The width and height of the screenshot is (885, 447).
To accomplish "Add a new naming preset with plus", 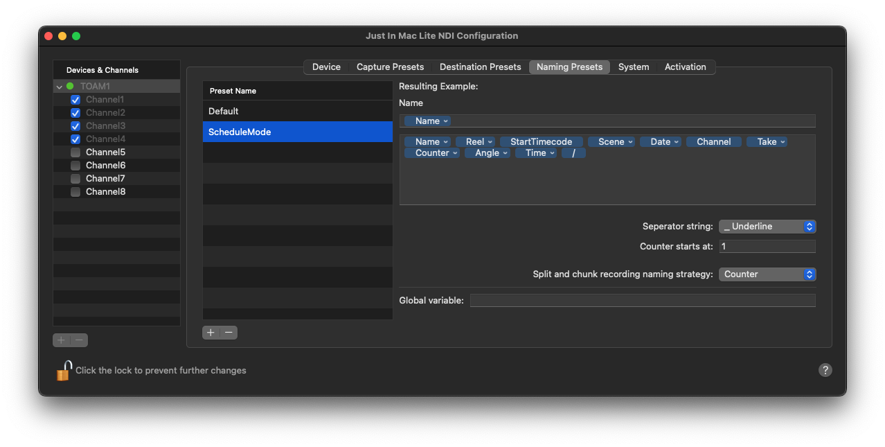I will point(211,333).
